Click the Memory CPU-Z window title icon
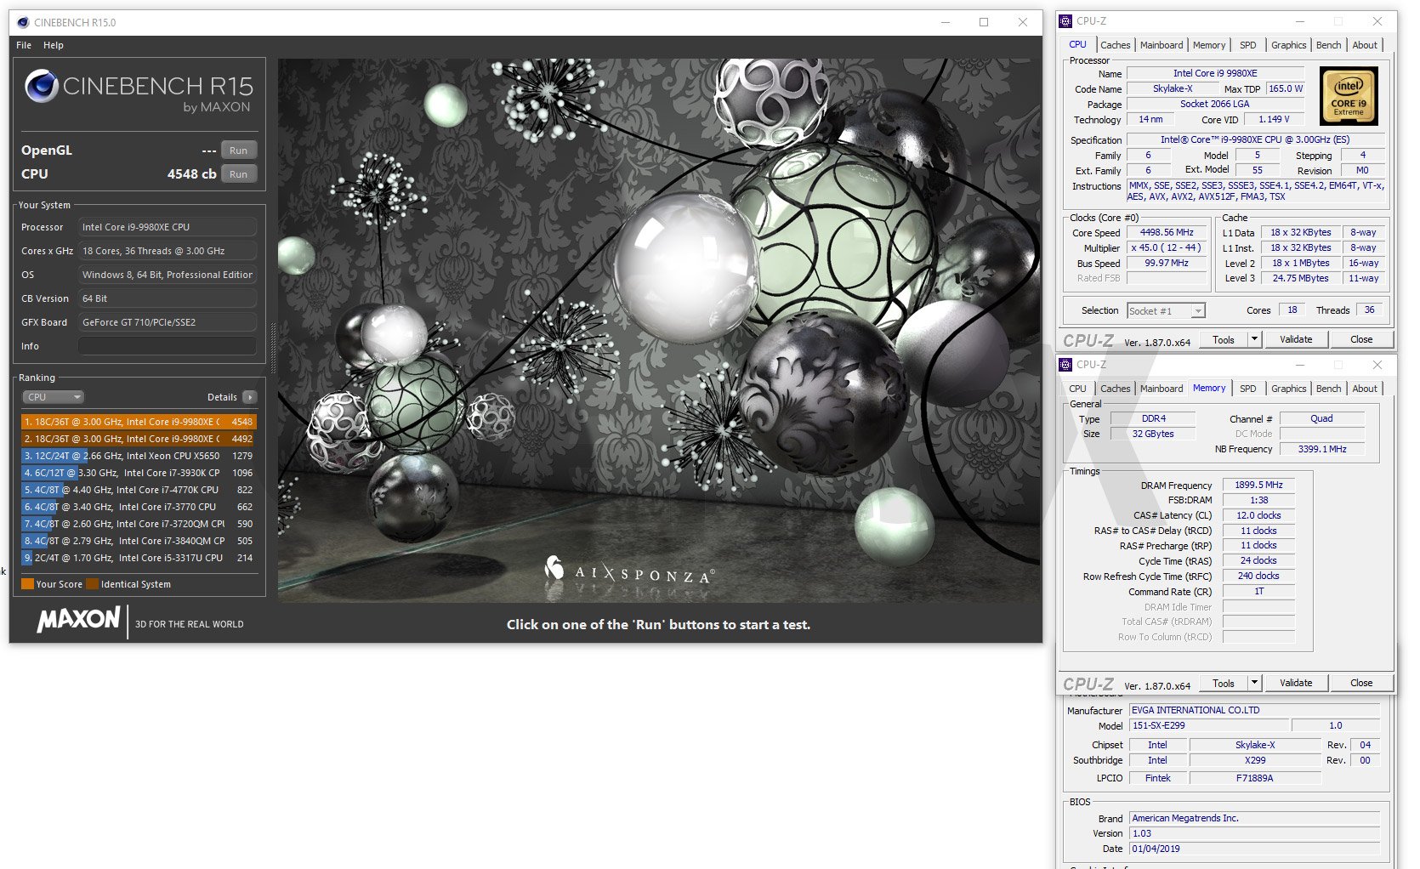Image resolution: width=1420 pixels, height=869 pixels. click(1065, 365)
